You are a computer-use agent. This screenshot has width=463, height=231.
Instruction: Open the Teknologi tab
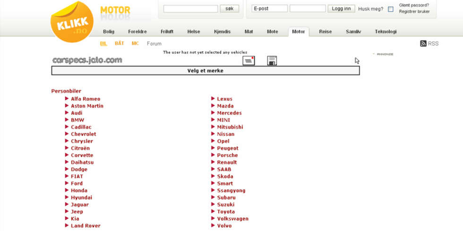point(386,32)
